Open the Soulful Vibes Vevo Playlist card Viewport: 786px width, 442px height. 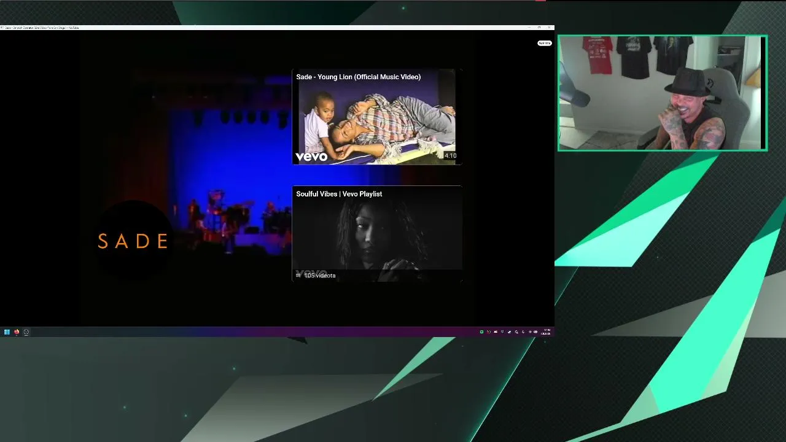point(376,234)
